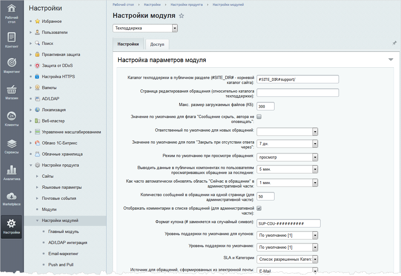The width and height of the screenshot is (401, 276).
Task: Open the Магазин basket icon
Action: tap(12, 90)
